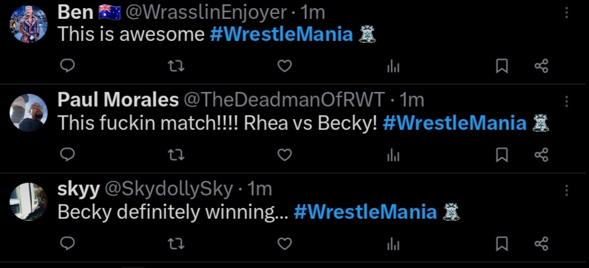Open more options for skyy's tweet
The image size is (589, 268).
pos(566,190)
